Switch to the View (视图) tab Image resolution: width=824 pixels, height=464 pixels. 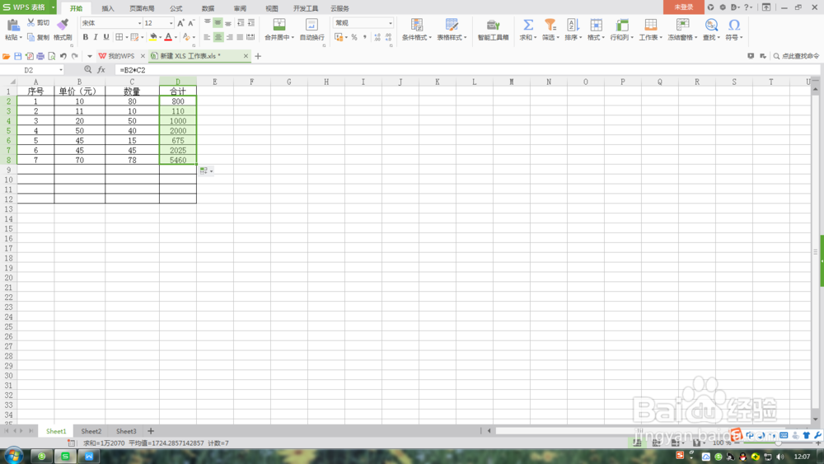coord(272,8)
